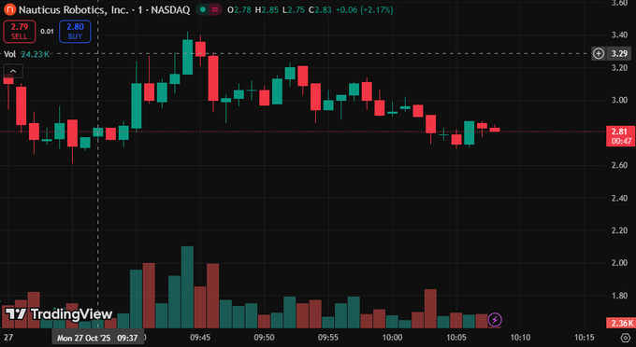The image size is (636, 347).
Task: Open chart settings gear icon at bottom-right
Action: [625, 338]
